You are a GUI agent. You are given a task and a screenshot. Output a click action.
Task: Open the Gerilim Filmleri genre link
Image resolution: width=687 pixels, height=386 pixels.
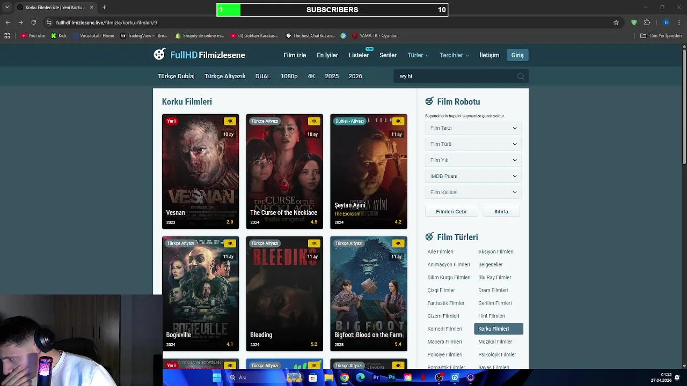click(495, 303)
